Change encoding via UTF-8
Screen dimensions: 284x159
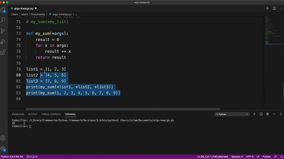249,157
